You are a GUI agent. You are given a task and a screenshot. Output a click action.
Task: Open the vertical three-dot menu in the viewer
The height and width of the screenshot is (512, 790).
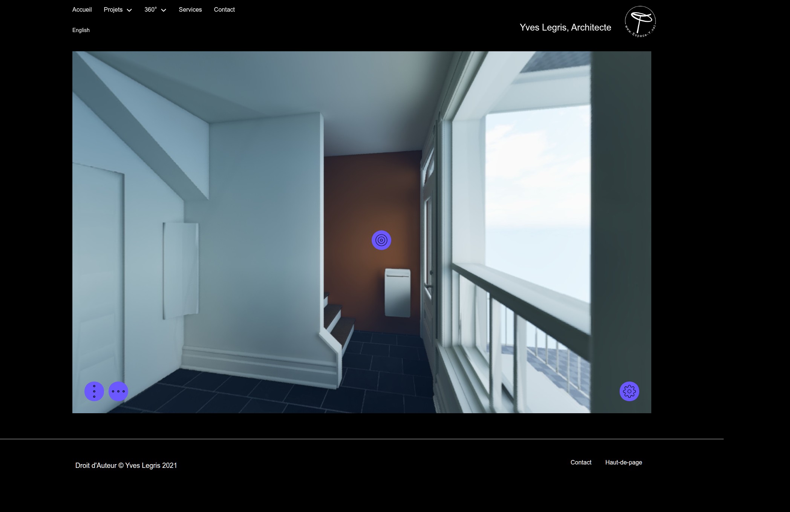point(94,391)
